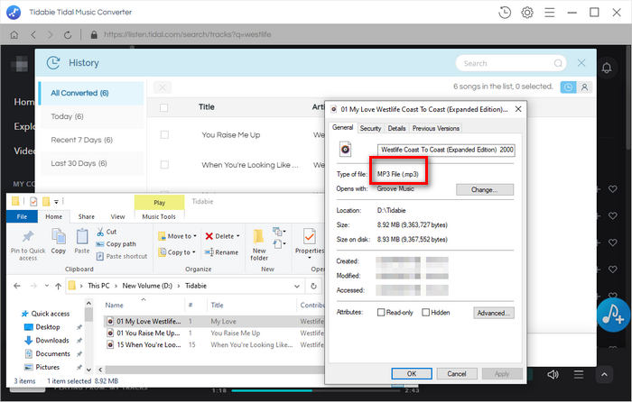Click the Change... button for Opens with
The image size is (632, 402).
[x=485, y=190]
